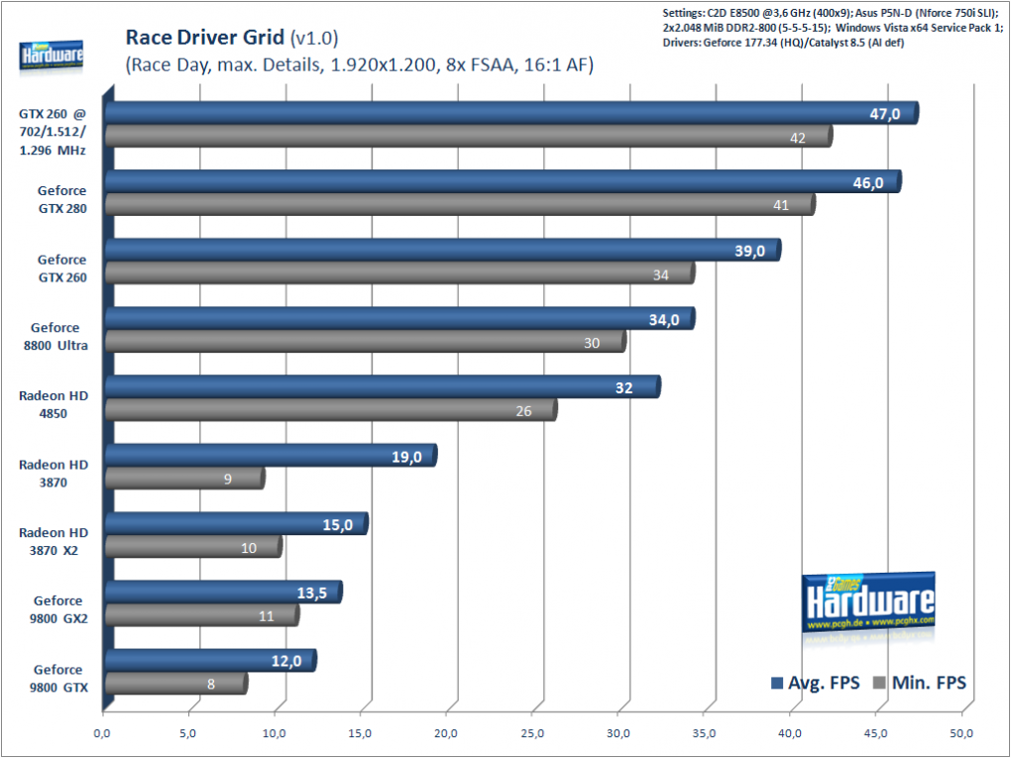
Task: Select the gray bar labeled 10
Action: point(194,547)
